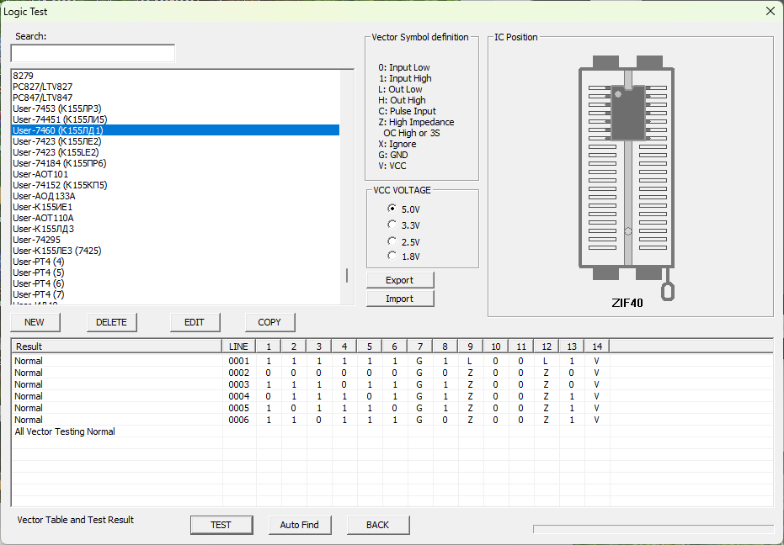Import logic test vectors

[x=400, y=299]
